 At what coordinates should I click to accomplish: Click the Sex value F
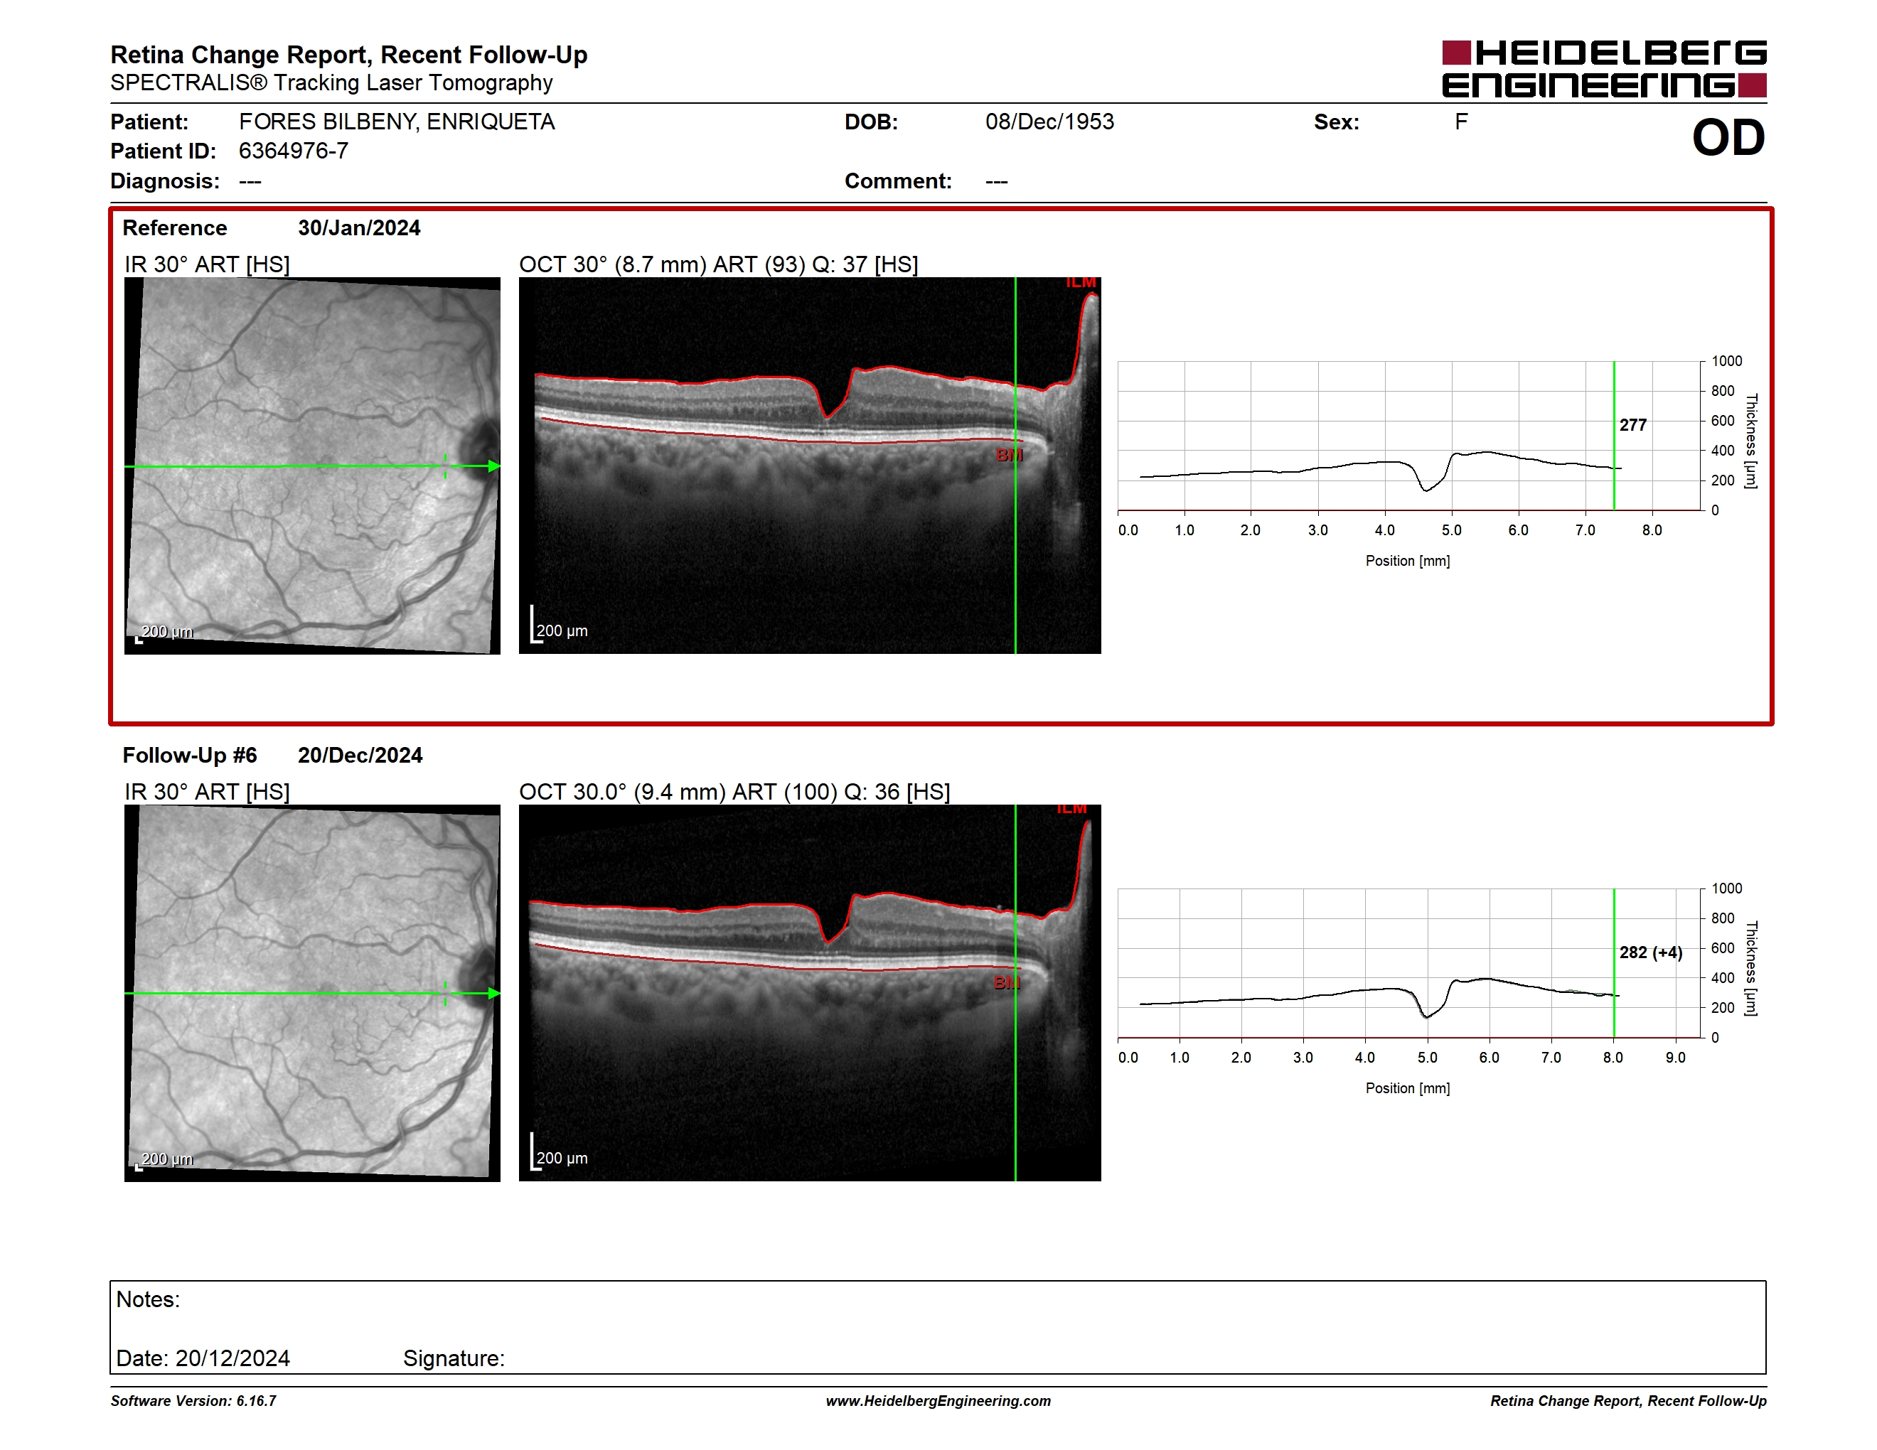pyautogui.click(x=1461, y=122)
